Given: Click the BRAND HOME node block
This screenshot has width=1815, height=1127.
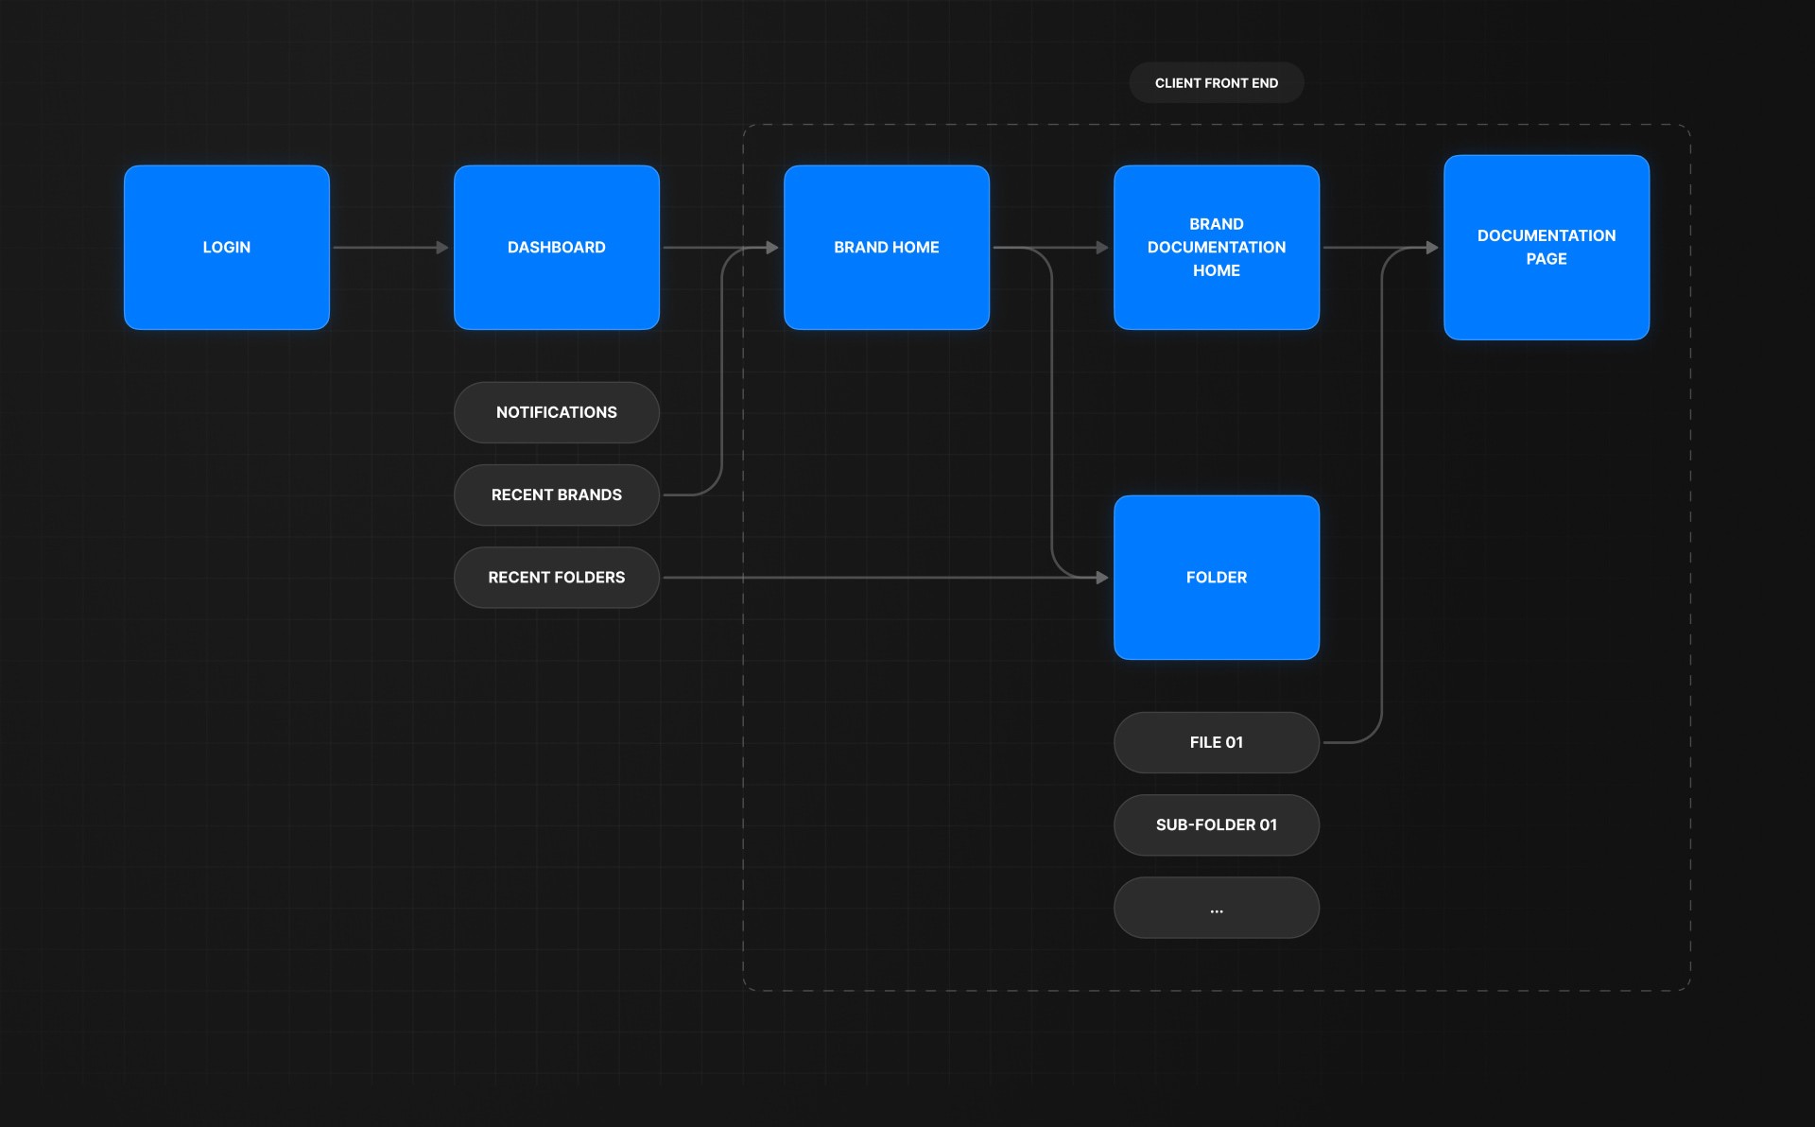Looking at the screenshot, I should (x=886, y=247).
